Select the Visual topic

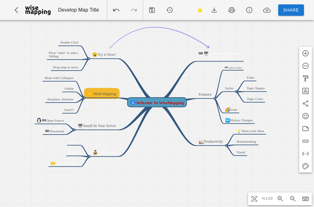tap(241, 152)
